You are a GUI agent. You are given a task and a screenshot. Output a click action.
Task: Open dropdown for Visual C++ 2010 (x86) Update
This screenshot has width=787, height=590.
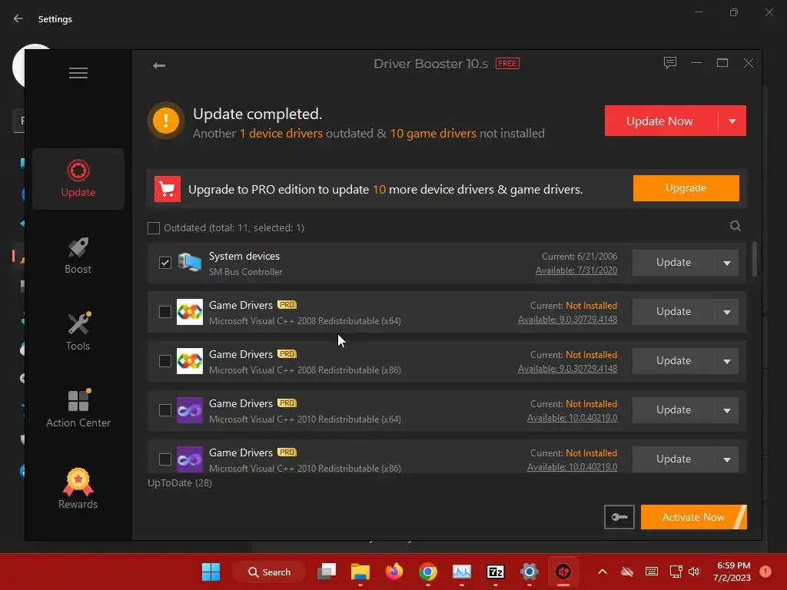(x=727, y=459)
